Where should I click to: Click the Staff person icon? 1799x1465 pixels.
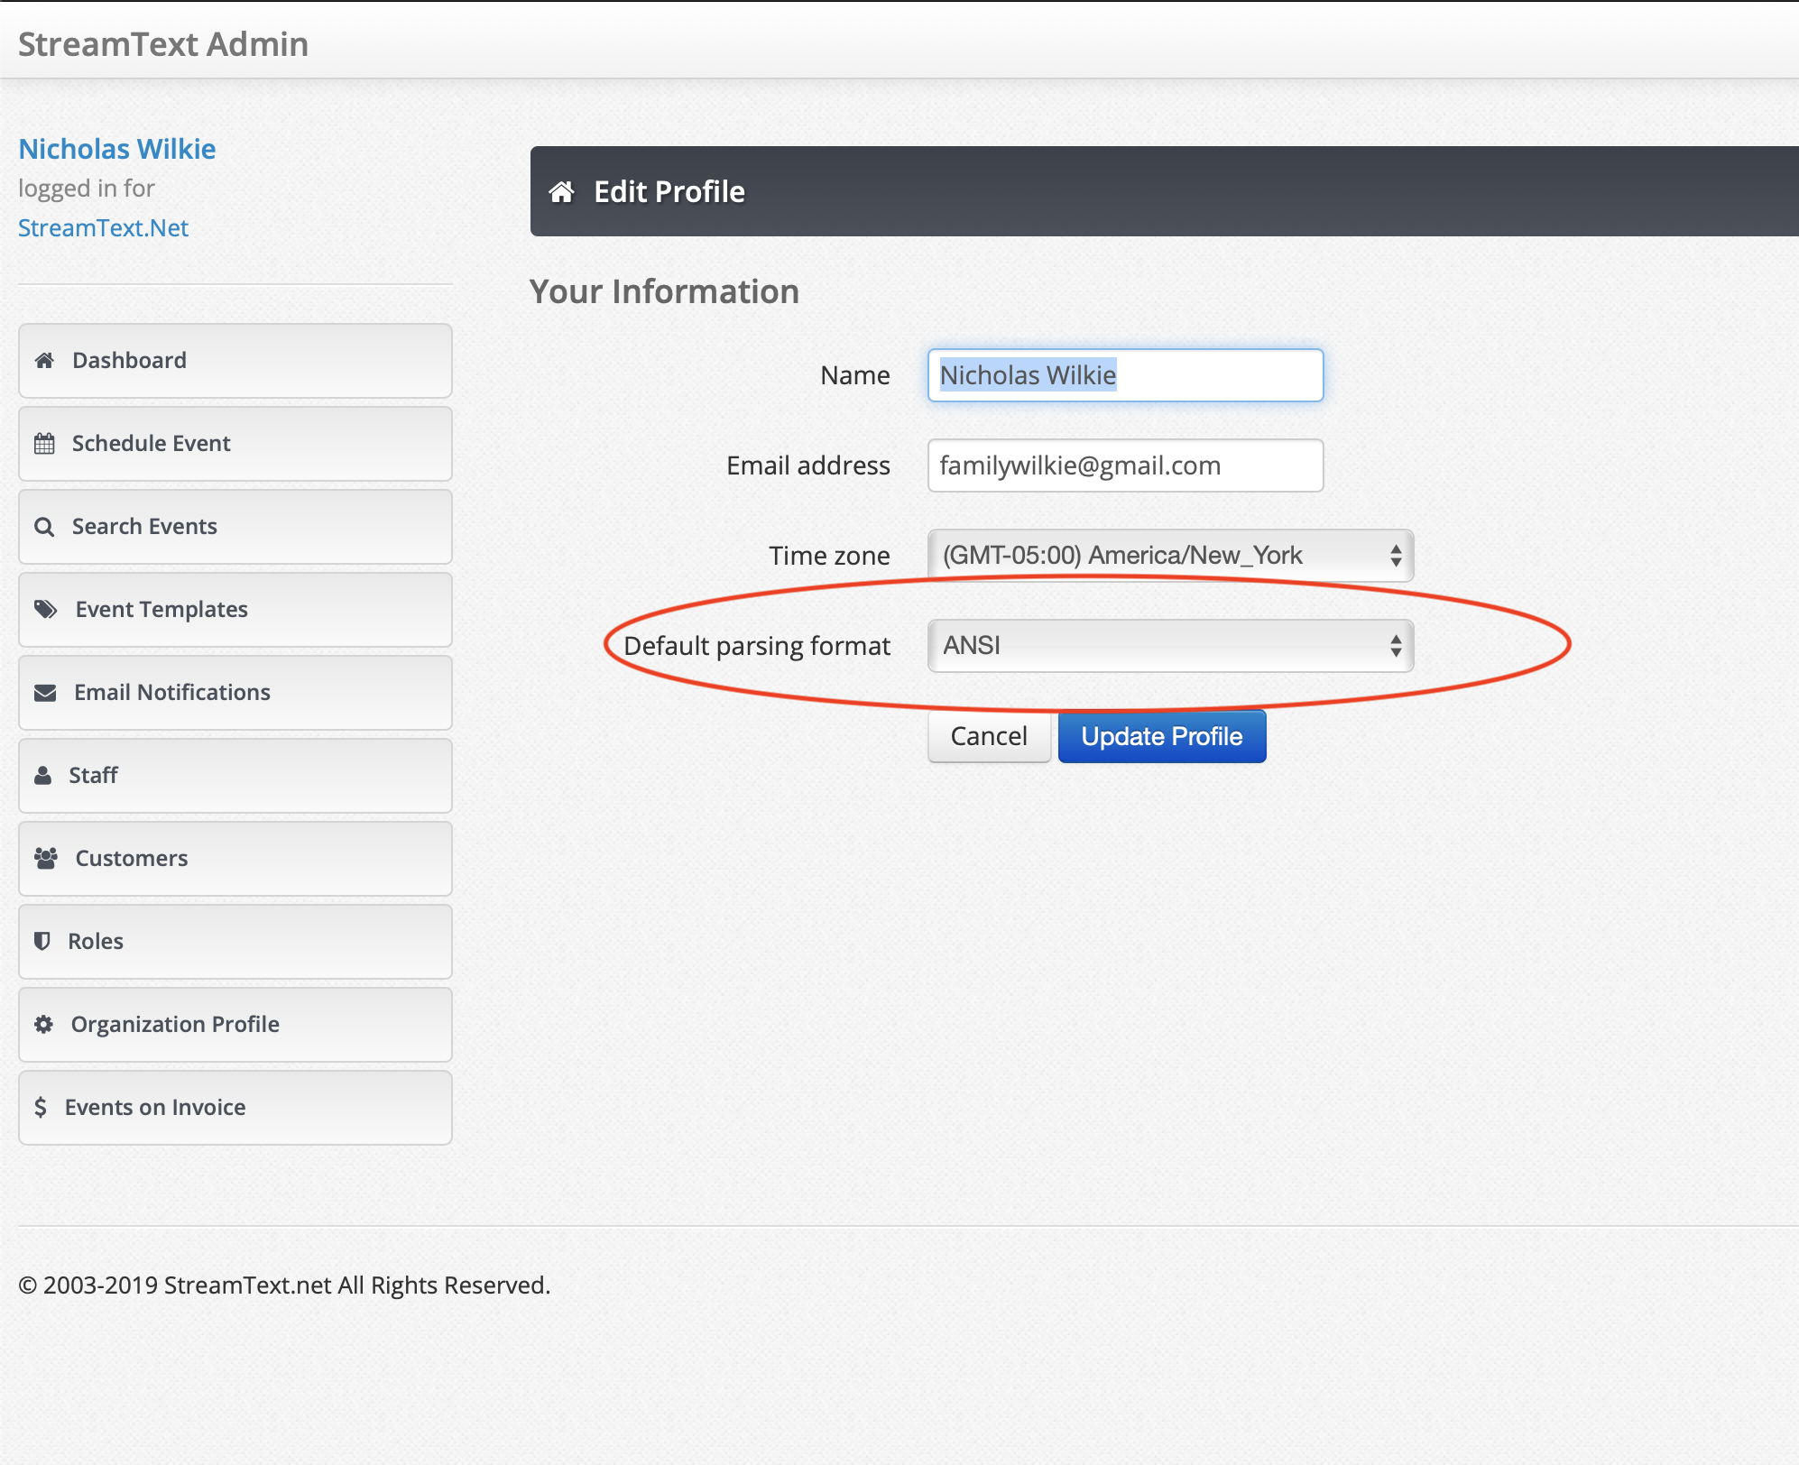coord(42,776)
